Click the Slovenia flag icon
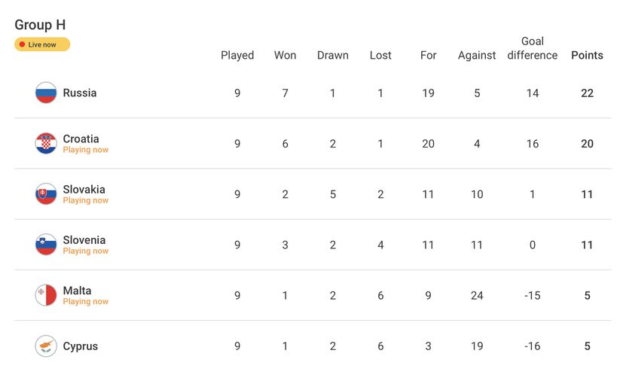 tap(46, 244)
